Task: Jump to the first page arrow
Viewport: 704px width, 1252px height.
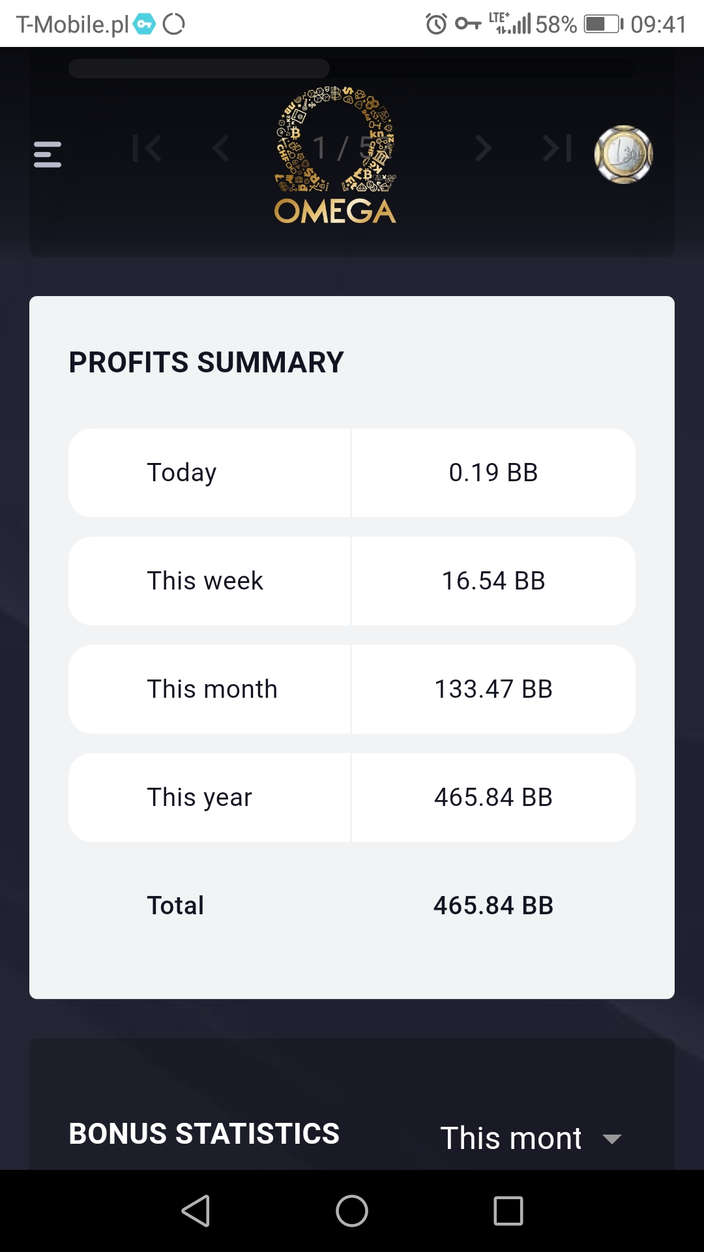Action: [x=147, y=149]
